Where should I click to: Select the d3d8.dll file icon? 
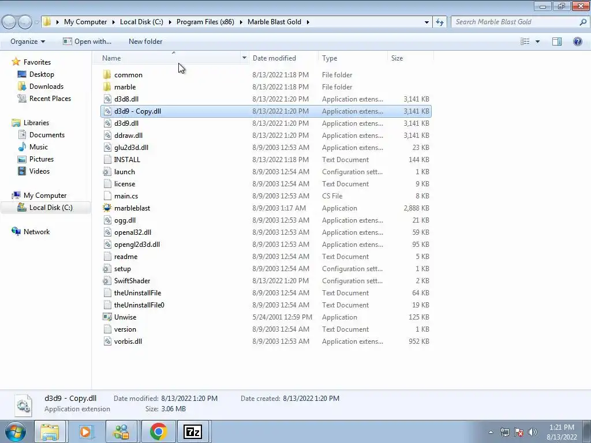point(107,99)
